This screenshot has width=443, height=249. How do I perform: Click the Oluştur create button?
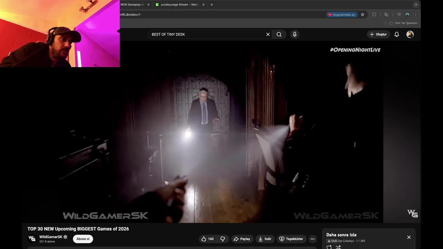tap(378, 34)
